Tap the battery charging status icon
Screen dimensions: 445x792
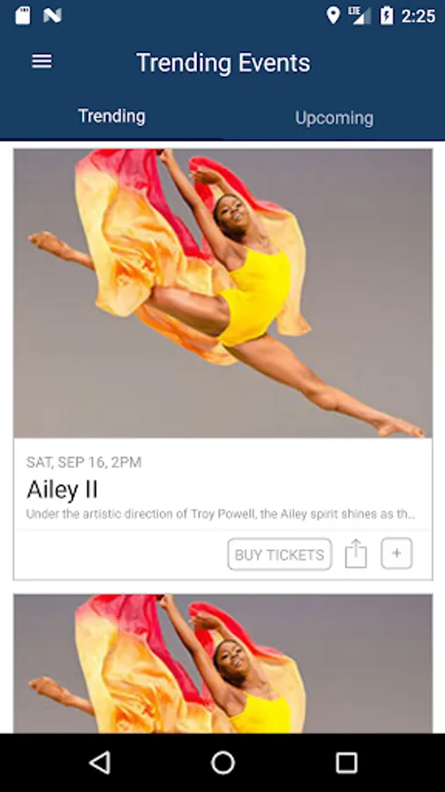coord(386,16)
